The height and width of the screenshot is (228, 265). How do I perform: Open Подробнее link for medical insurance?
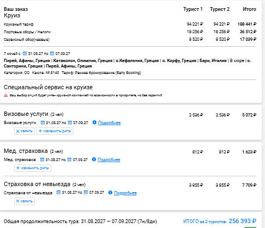(x=109, y=160)
